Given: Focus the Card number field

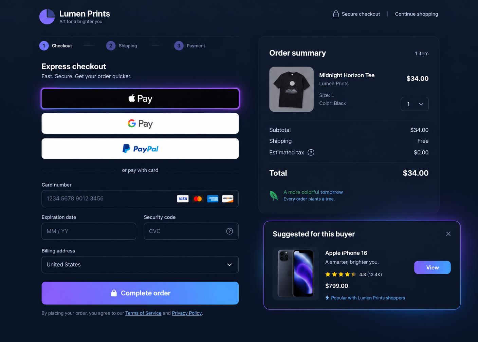Looking at the screenshot, I should click(x=140, y=199).
